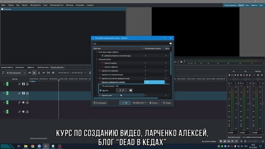Open Windows Task View
Image resolution: width=265 pixels, height=149 pixels.
click(x=19, y=146)
